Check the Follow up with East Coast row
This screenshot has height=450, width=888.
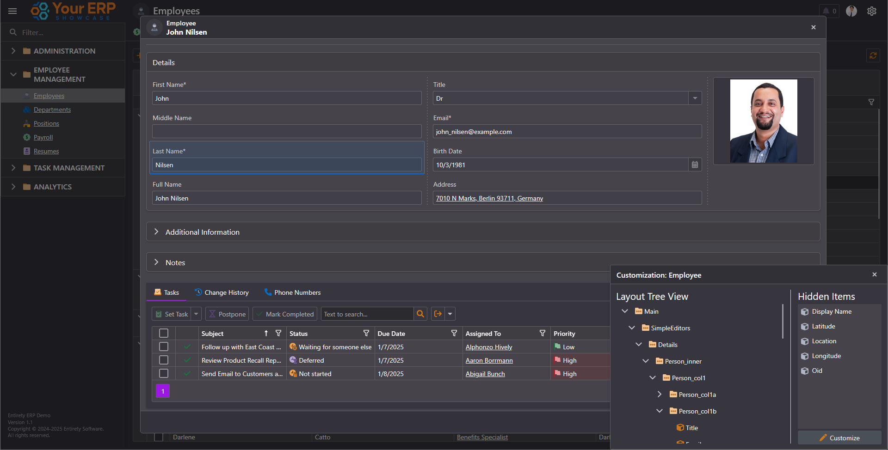click(x=164, y=347)
